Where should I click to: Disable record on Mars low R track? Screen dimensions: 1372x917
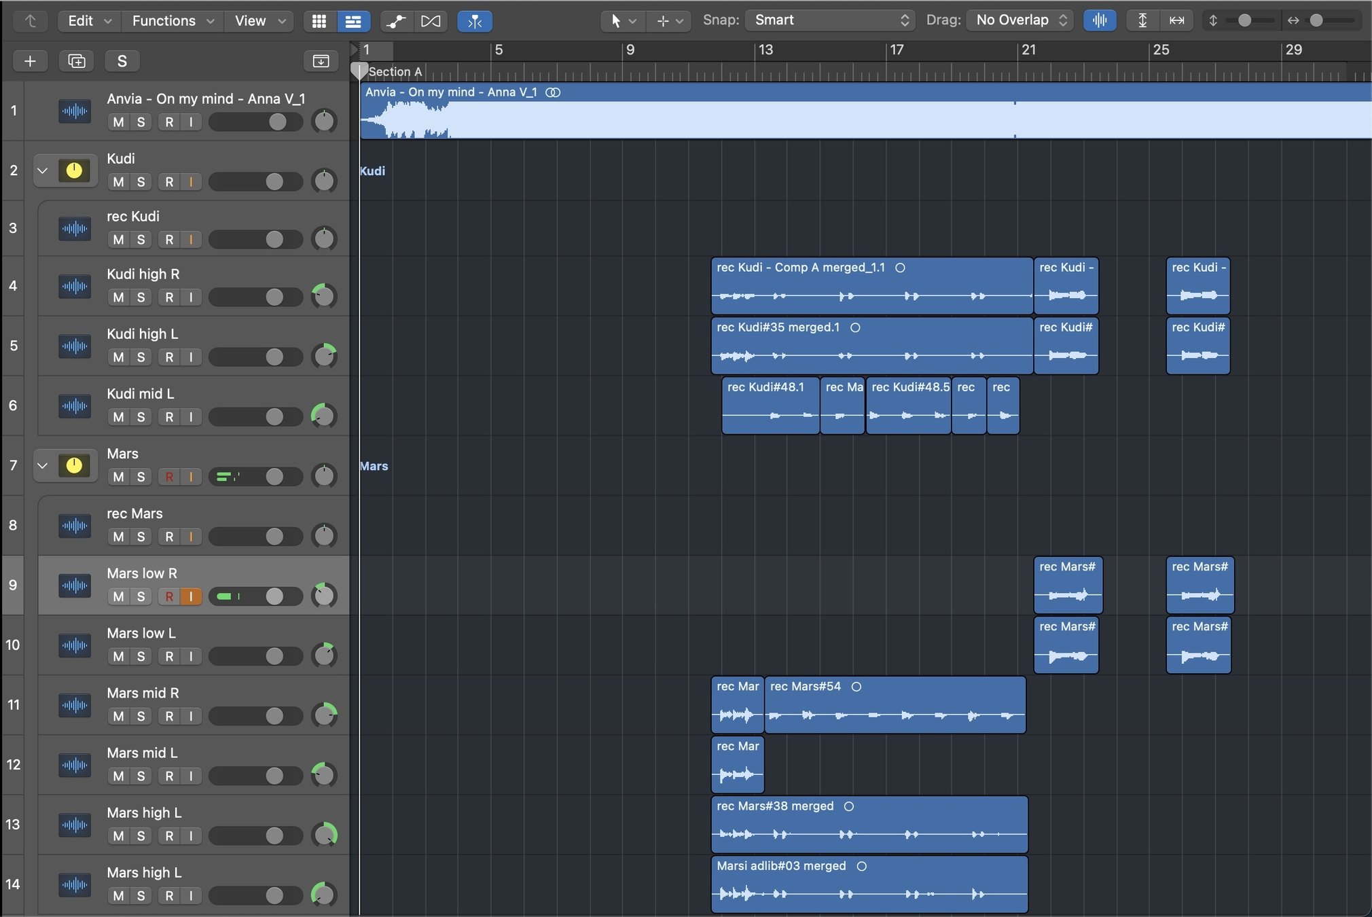tap(169, 596)
